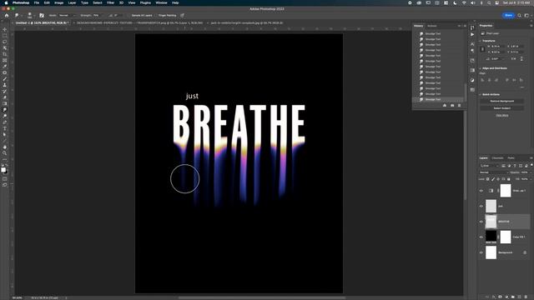The image size is (534, 300).
Task: Hide the BREATHE layer
Action: (481, 222)
